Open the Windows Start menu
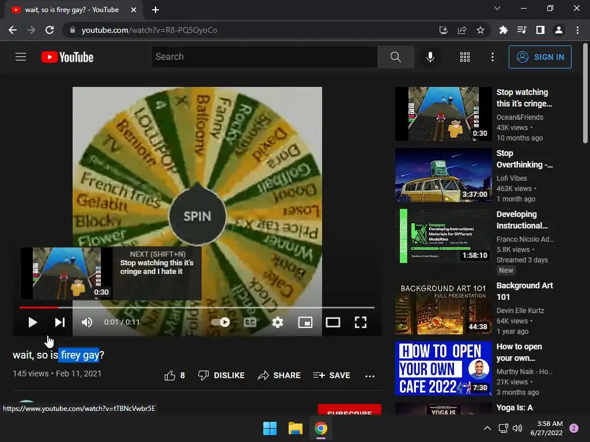590x442 pixels. click(270, 428)
